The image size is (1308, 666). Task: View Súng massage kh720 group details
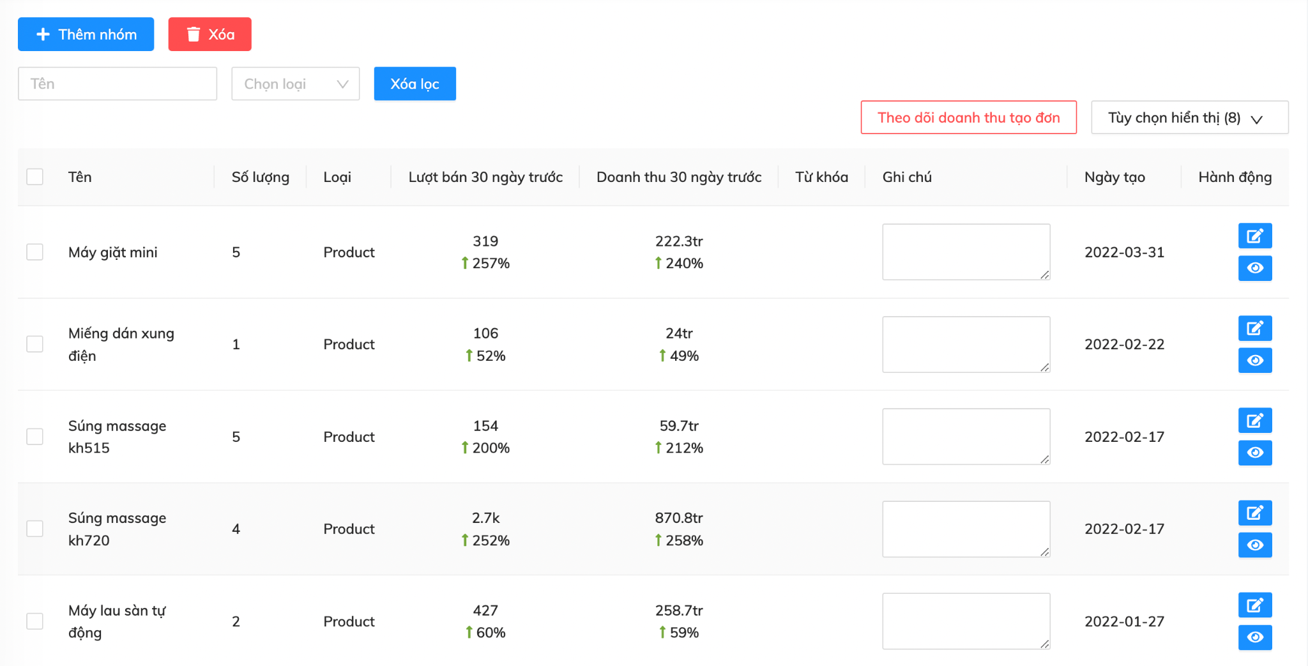(x=1254, y=545)
